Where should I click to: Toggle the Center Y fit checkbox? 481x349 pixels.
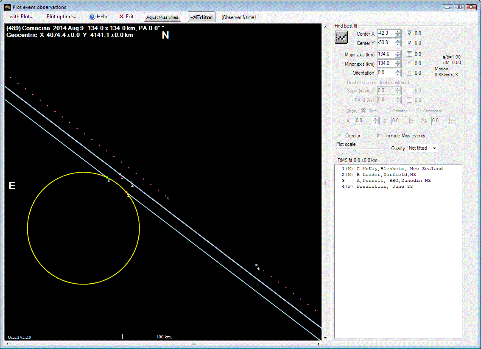[409, 43]
